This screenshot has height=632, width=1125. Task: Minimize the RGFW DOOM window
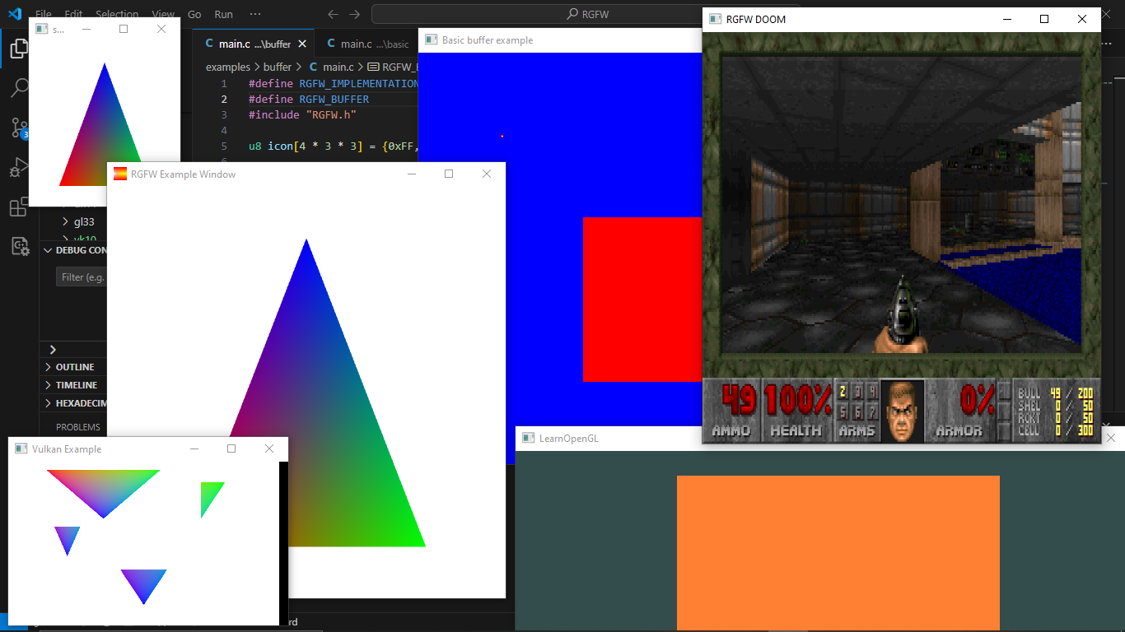(x=1006, y=19)
